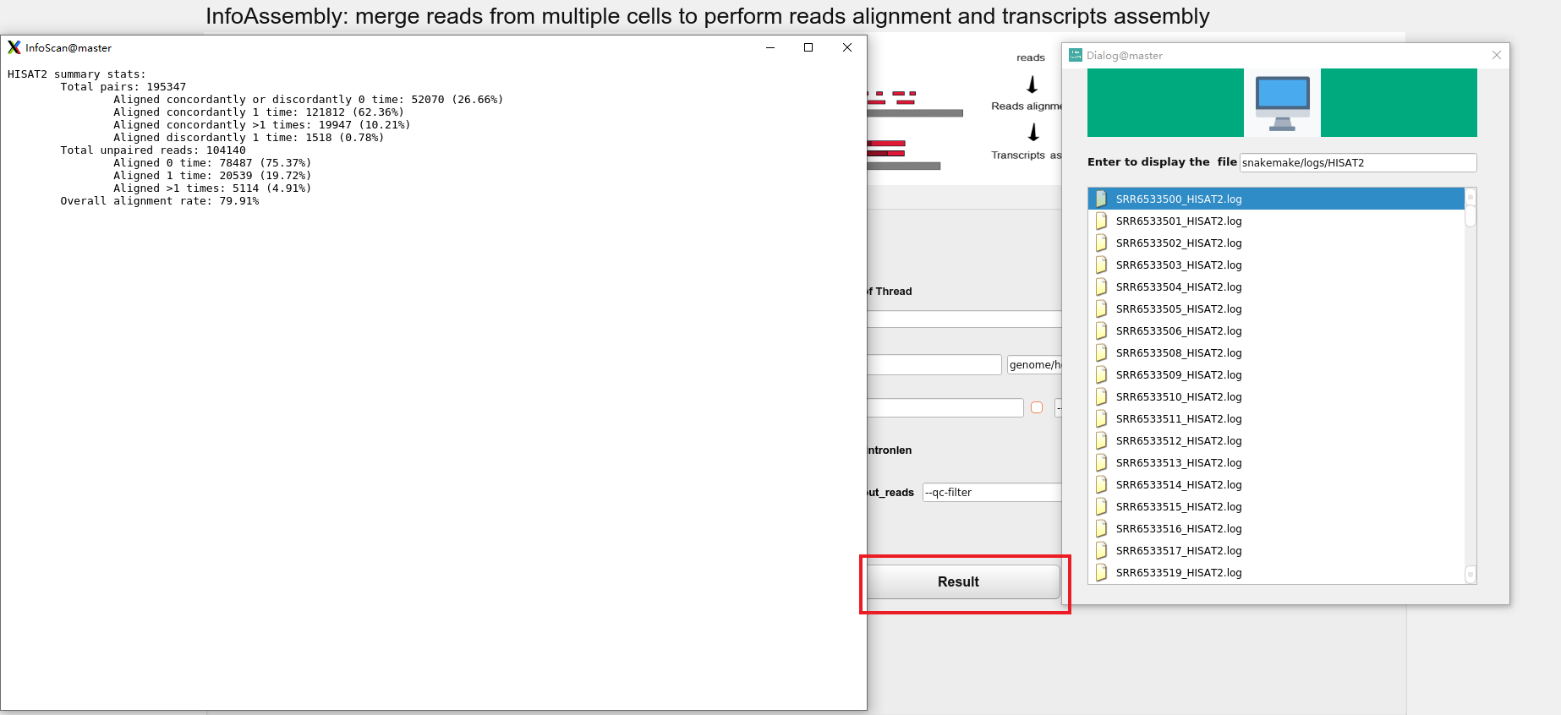Choose SRR6533503_HISAT2.log in the list

pyautogui.click(x=1276, y=265)
